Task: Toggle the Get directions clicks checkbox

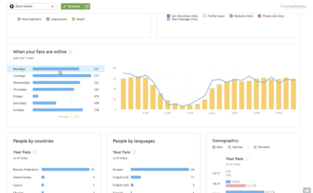Action: 168,16
